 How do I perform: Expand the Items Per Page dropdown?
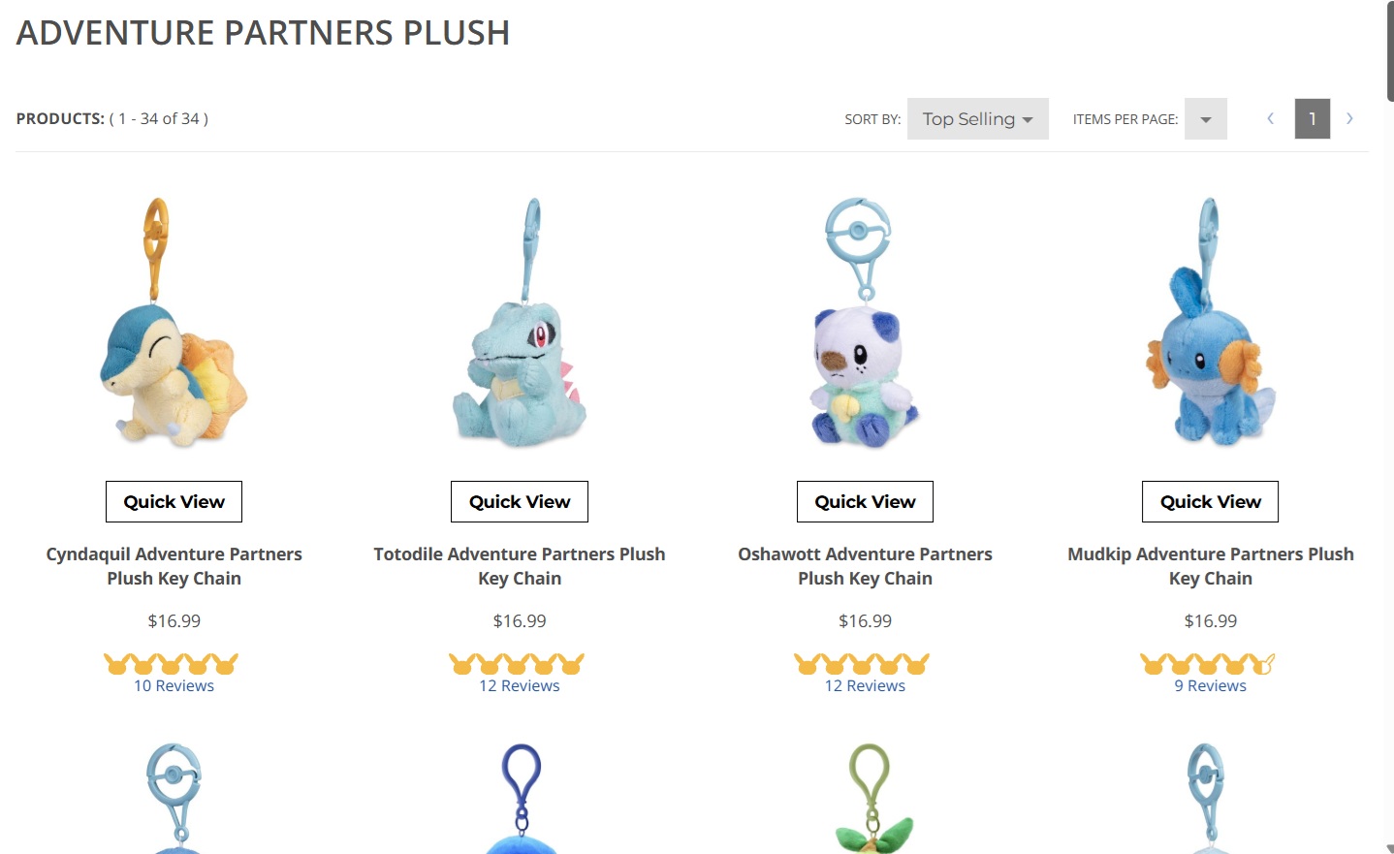point(1206,118)
